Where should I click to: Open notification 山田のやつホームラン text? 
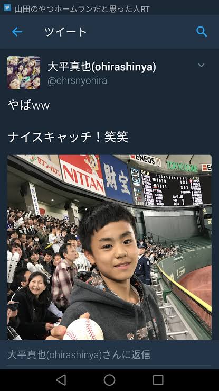(82, 9)
